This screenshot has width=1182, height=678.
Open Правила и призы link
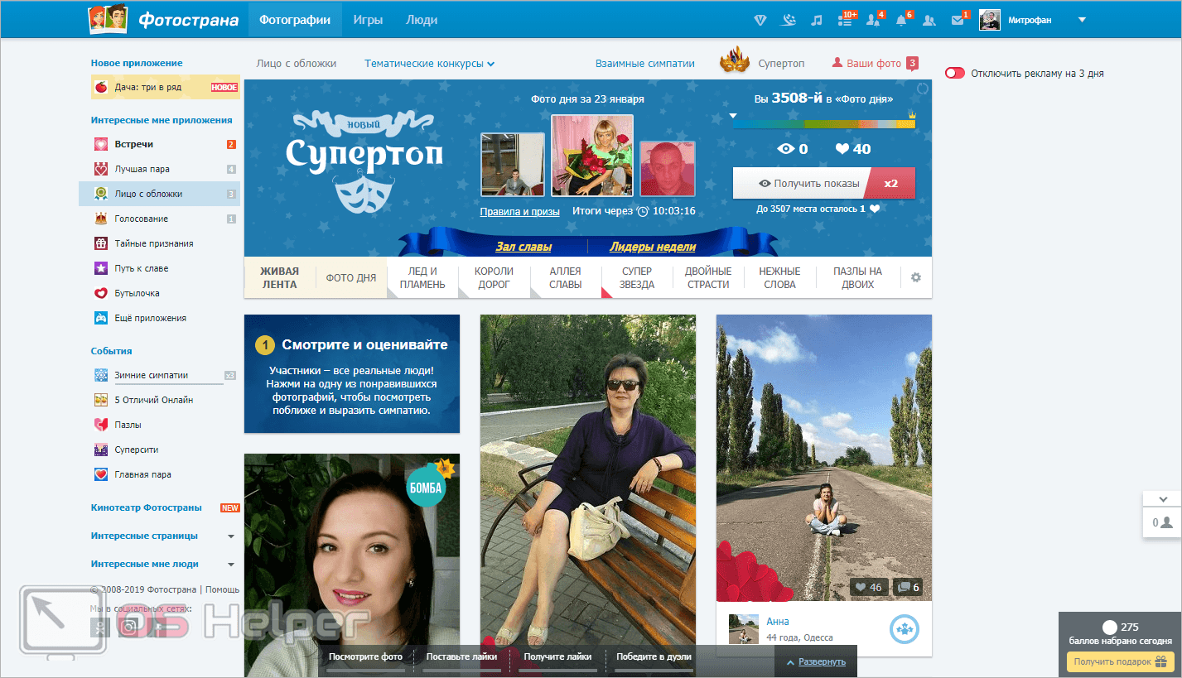tap(519, 211)
